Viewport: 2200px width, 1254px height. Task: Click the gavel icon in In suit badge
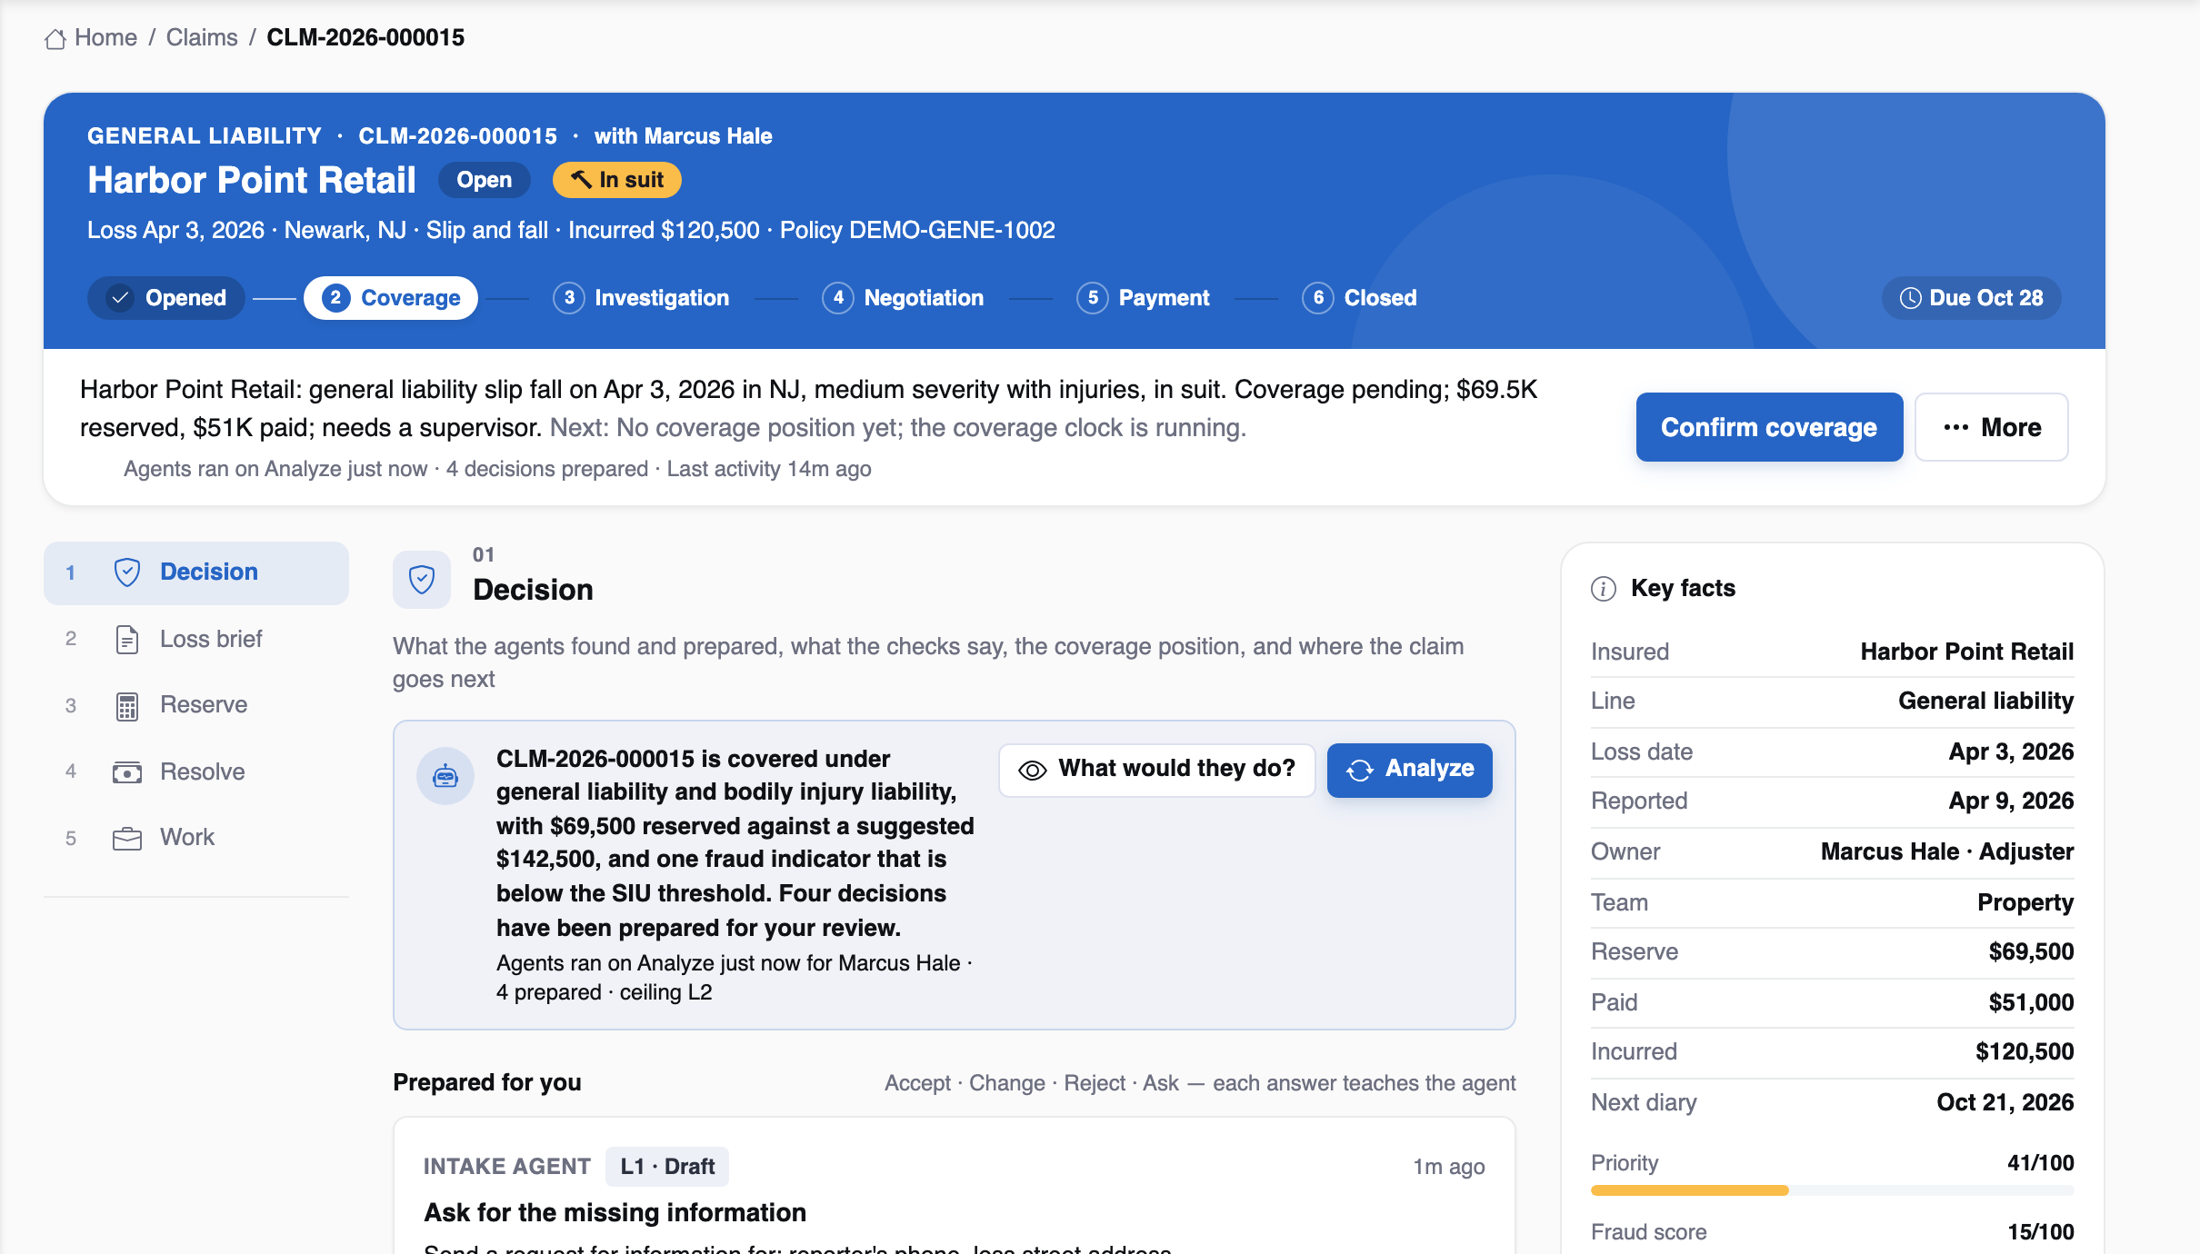click(581, 179)
